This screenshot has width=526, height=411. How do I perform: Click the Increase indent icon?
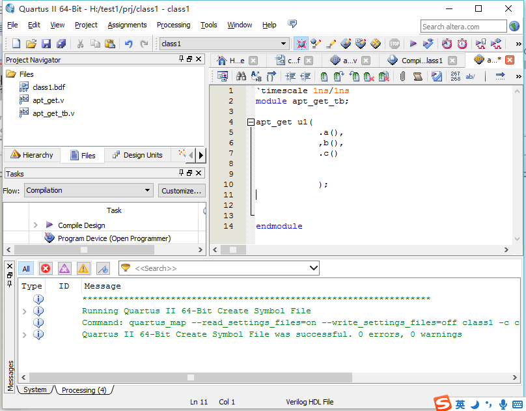pos(290,76)
